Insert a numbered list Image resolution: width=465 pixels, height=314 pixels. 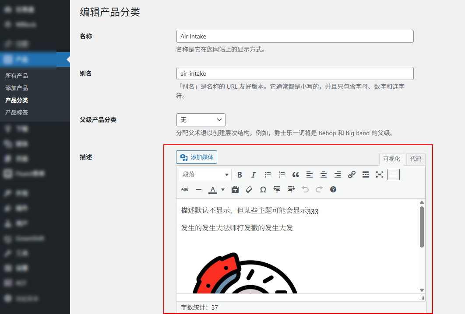tap(282, 175)
